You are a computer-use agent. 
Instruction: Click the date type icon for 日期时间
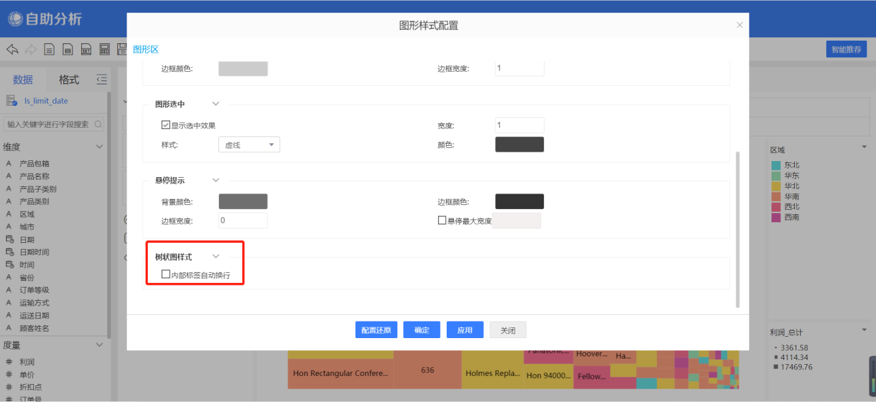click(x=9, y=252)
